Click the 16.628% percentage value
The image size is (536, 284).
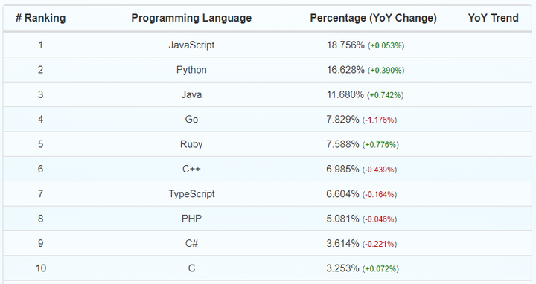(x=345, y=70)
